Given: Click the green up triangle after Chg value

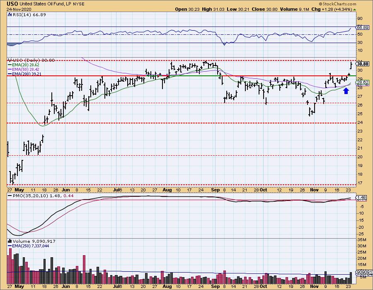Looking at the screenshot, I should click(x=354, y=10).
